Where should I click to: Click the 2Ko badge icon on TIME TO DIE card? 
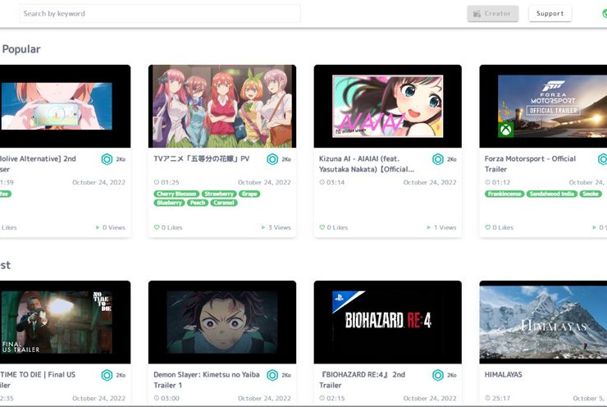click(x=107, y=375)
